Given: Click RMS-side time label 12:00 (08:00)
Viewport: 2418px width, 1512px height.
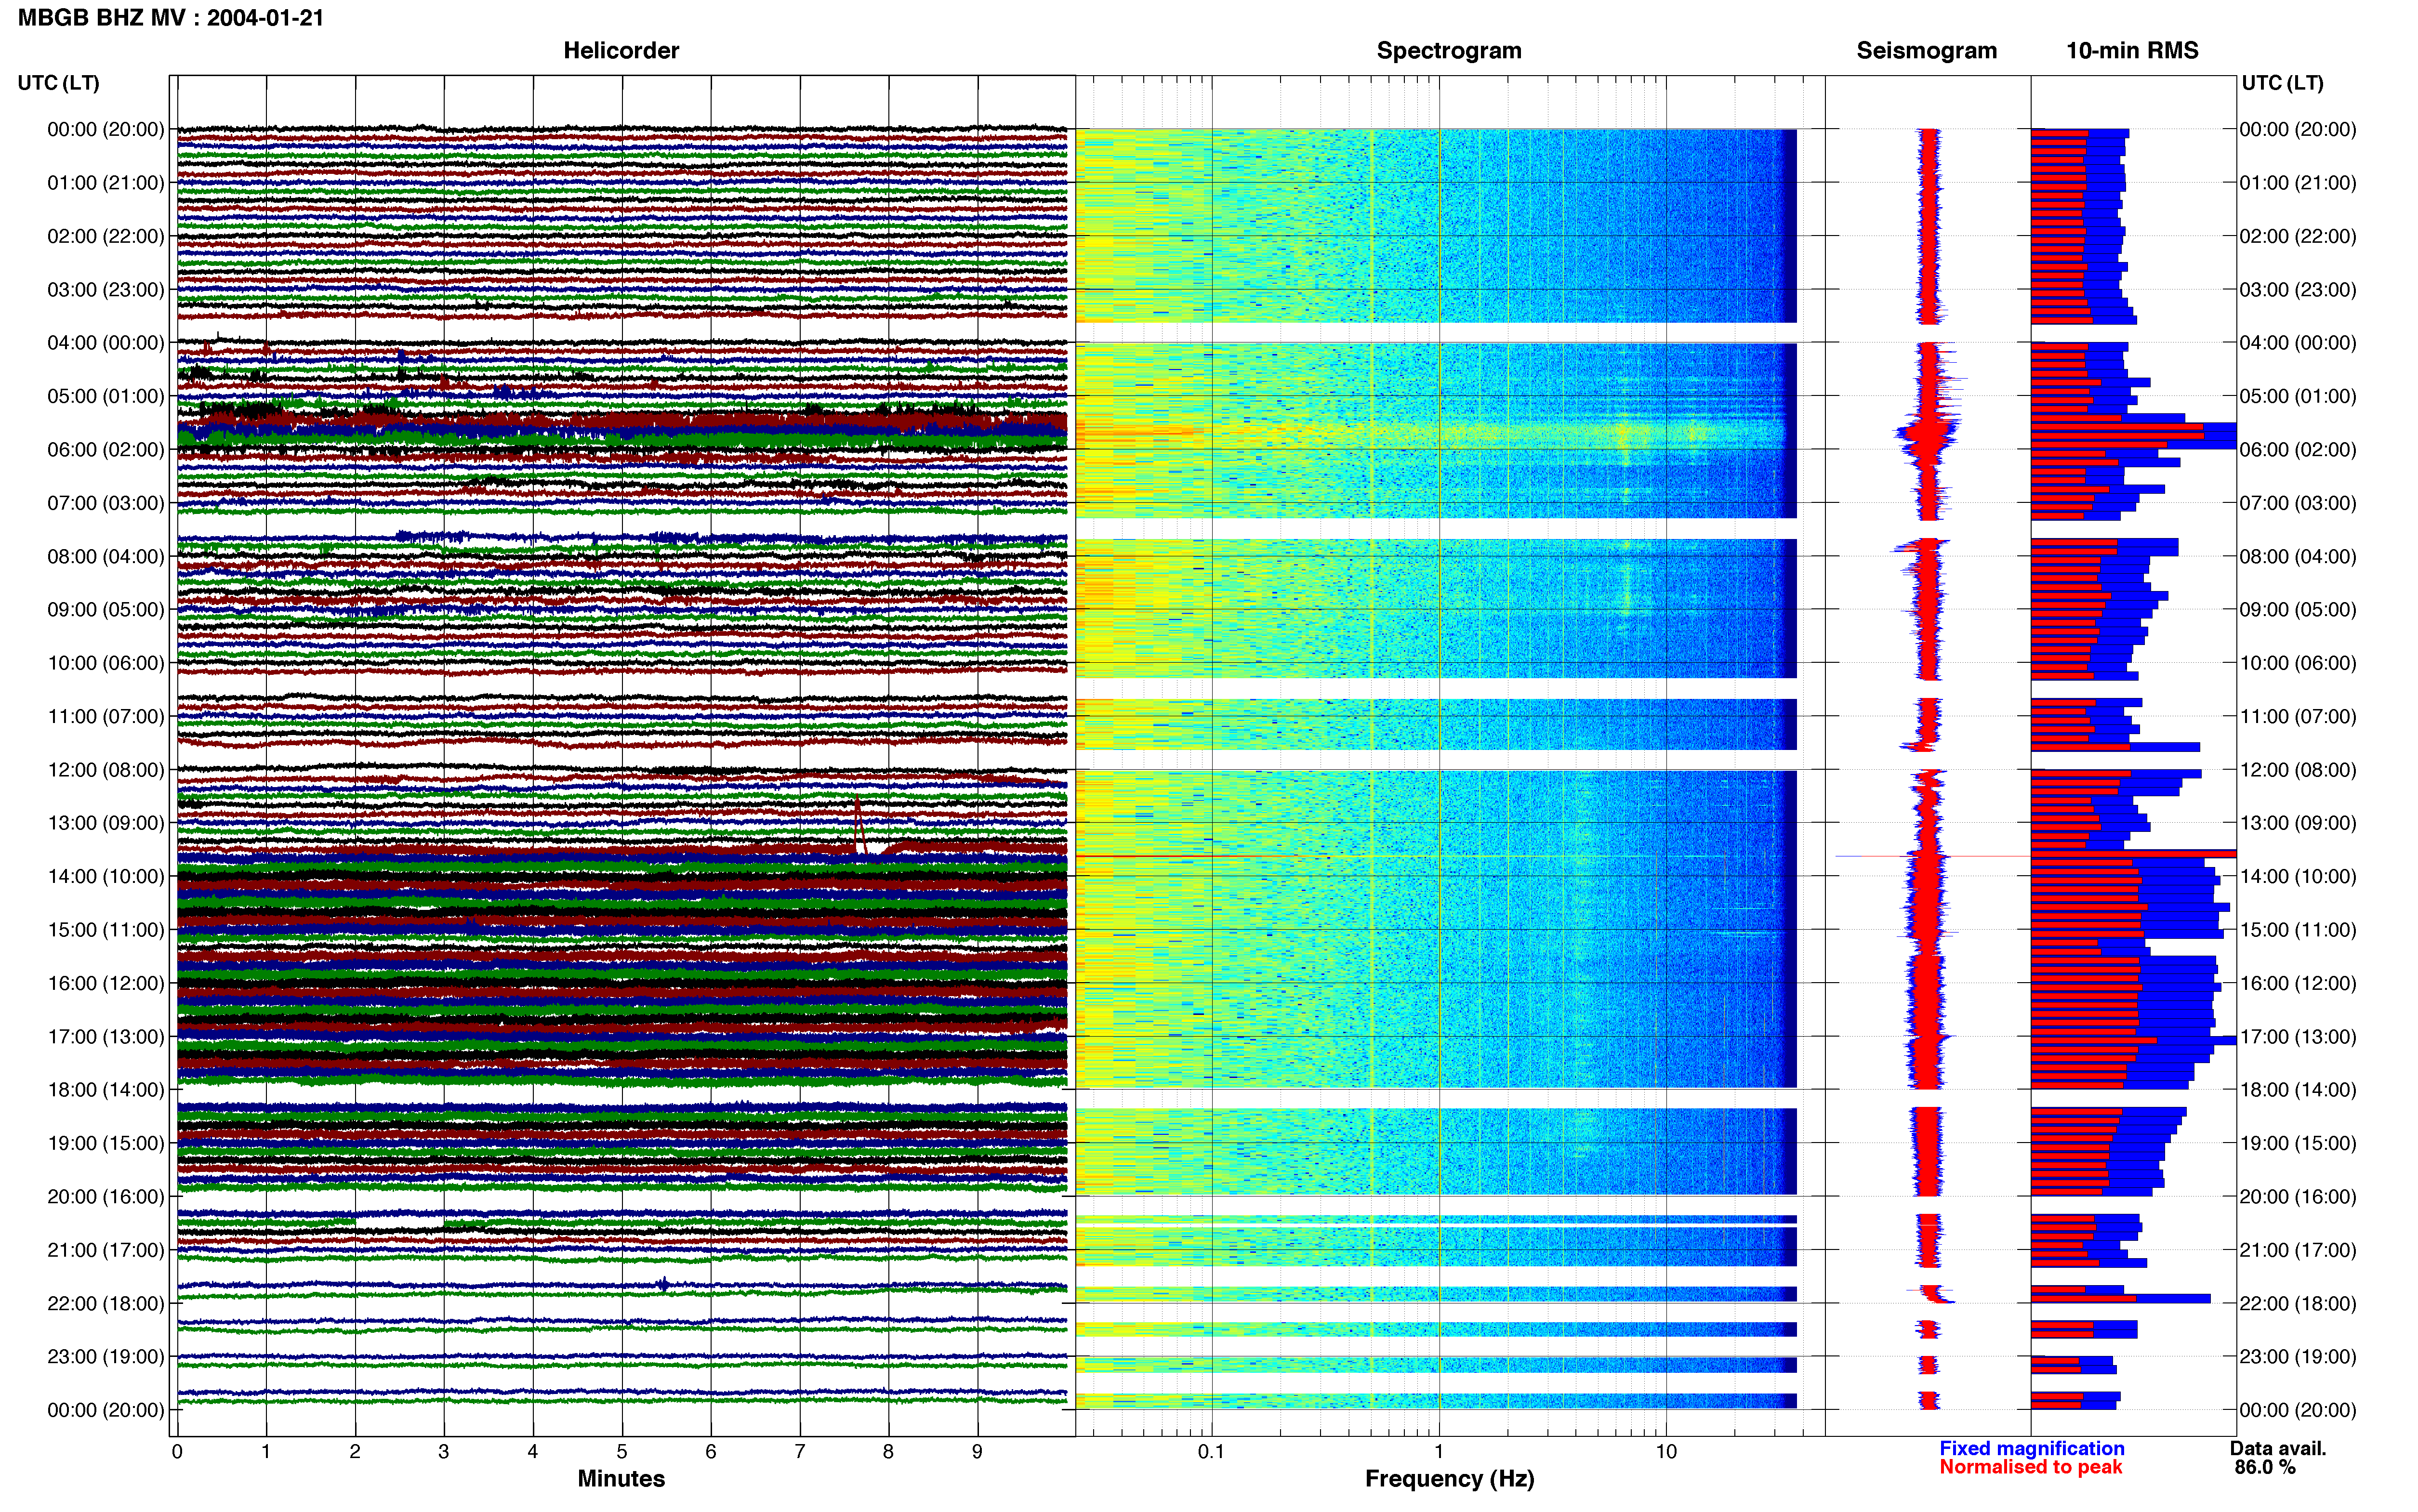Looking at the screenshot, I should click(x=2298, y=770).
